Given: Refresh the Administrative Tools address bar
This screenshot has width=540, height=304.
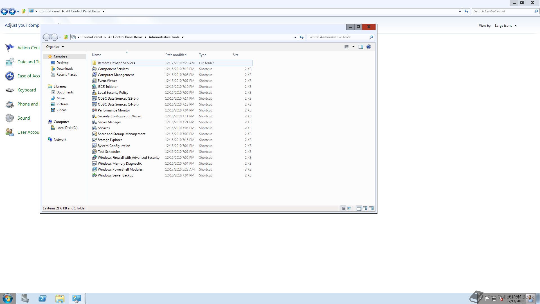Looking at the screenshot, I should pos(301,37).
